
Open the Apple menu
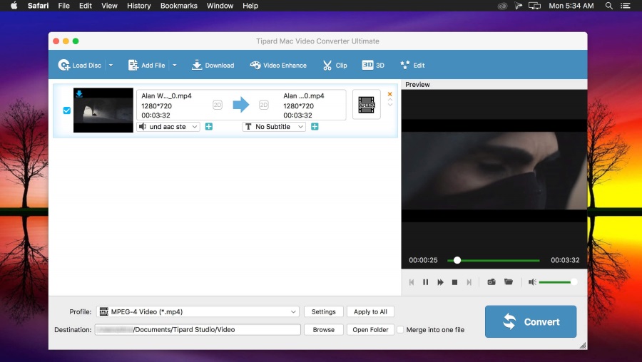click(14, 6)
